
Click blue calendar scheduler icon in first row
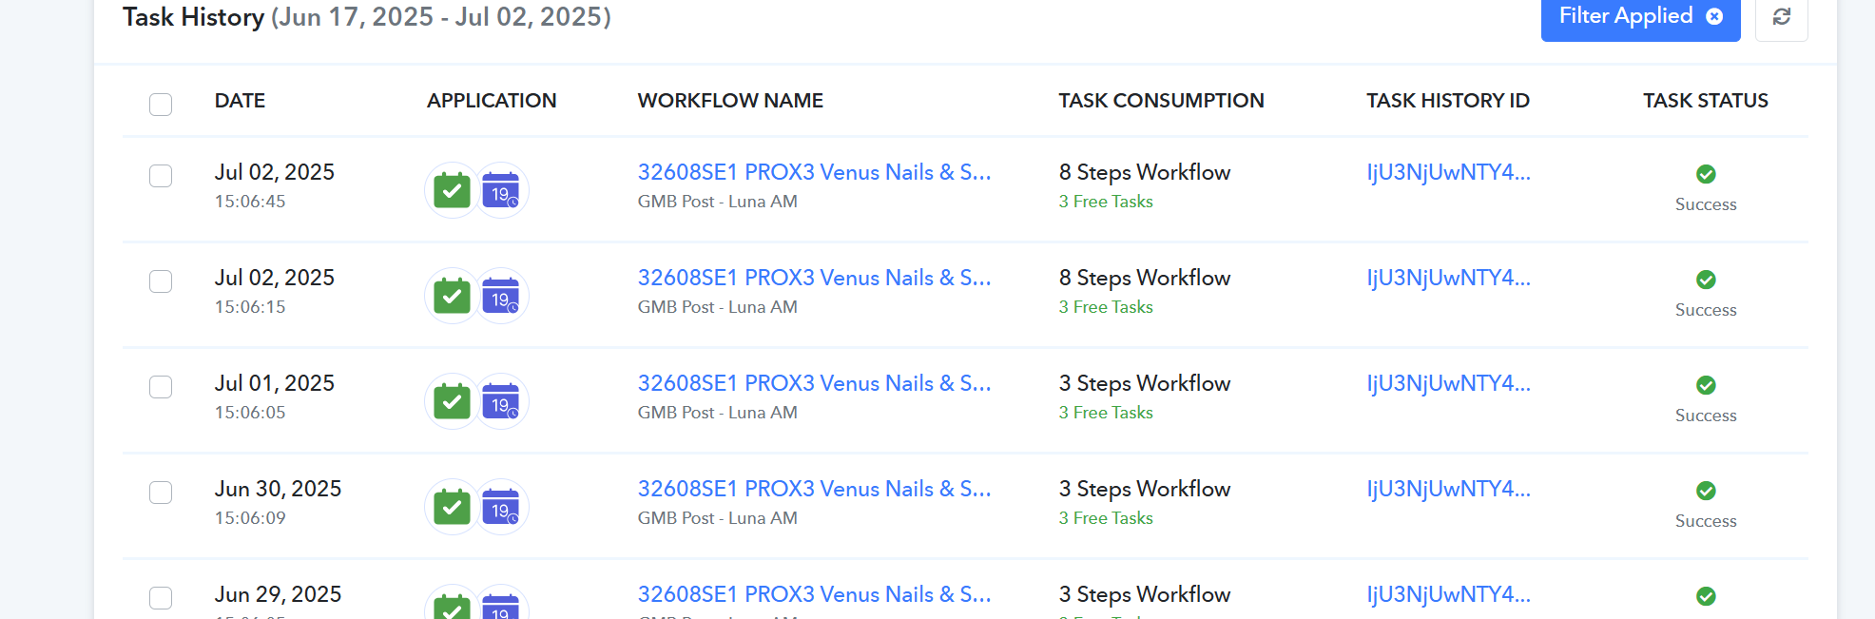[x=501, y=190]
